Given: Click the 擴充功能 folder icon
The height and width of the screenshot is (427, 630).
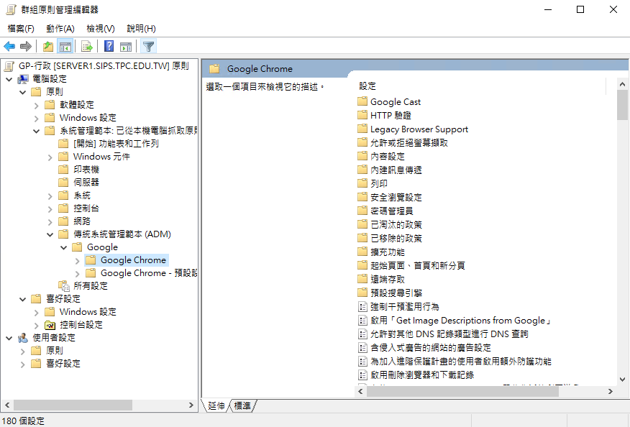Looking at the screenshot, I should click(x=362, y=252).
